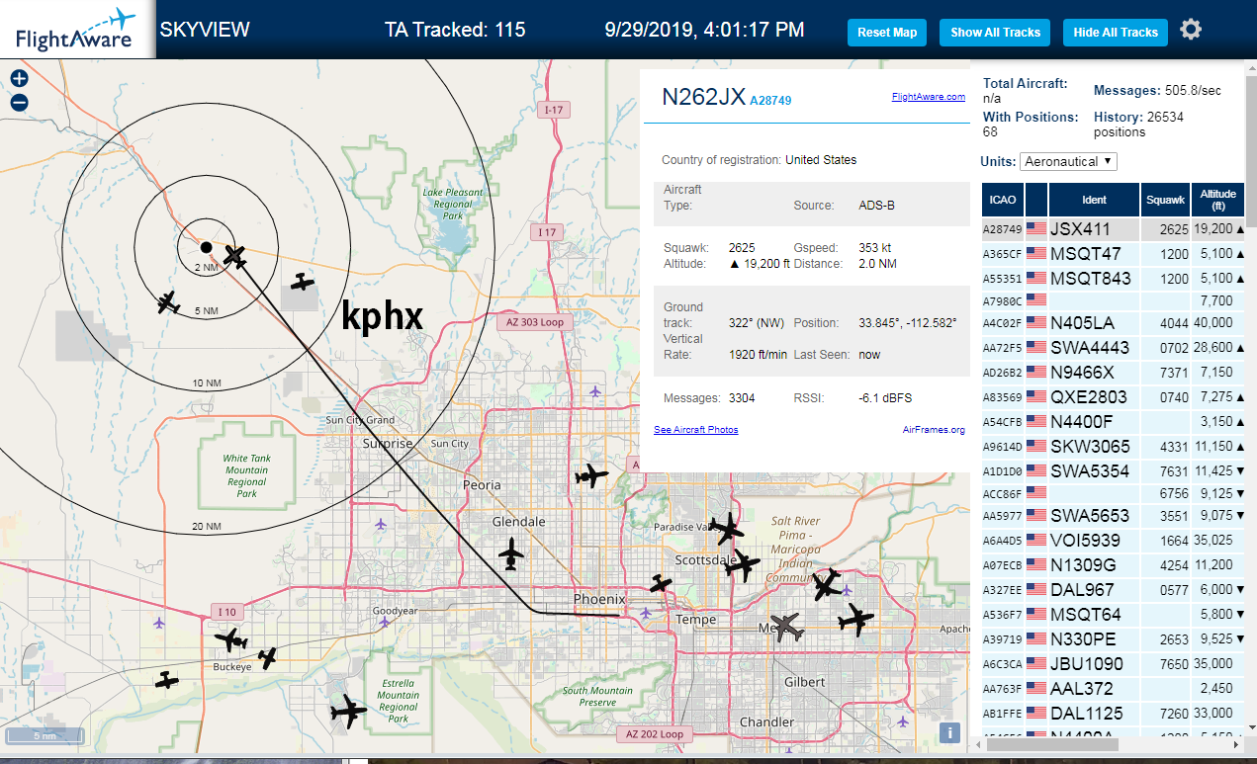Select the N4400F aircraft row
1257x764 pixels.
[x=1113, y=421]
